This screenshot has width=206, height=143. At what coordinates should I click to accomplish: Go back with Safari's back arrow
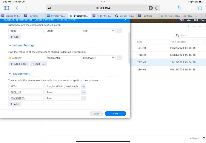[x=16, y=8]
